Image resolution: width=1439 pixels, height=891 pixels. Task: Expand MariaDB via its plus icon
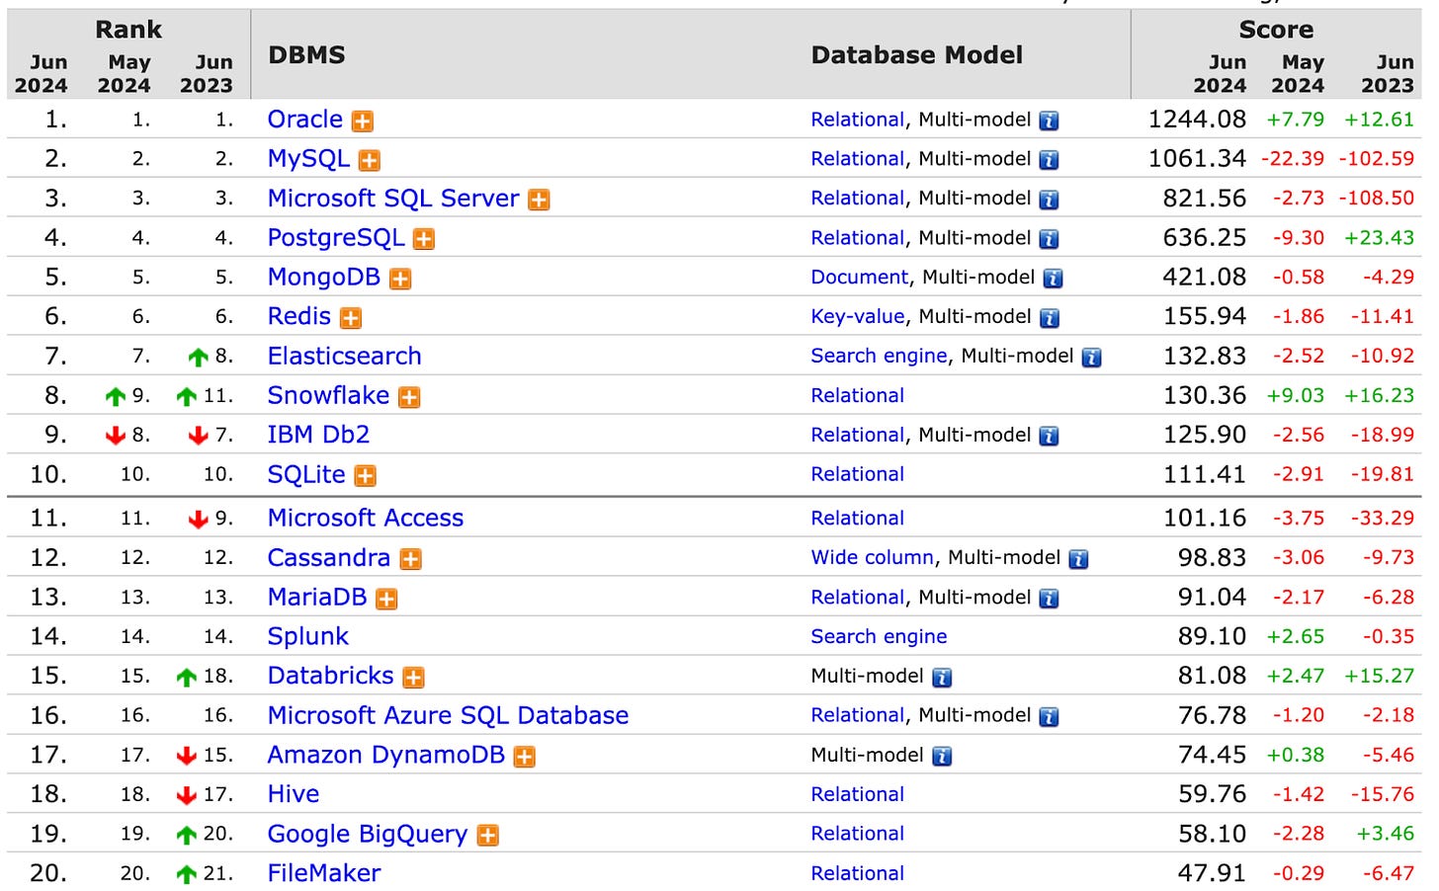coord(386,598)
